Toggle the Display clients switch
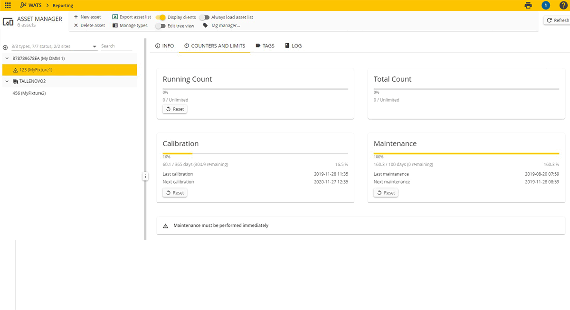 pyautogui.click(x=161, y=17)
